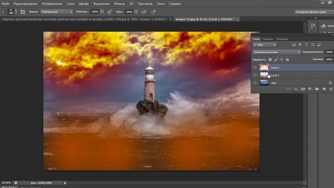Filter layers by type (T) icon
This screenshot has height=188, width=334.
(x=306, y=45)
